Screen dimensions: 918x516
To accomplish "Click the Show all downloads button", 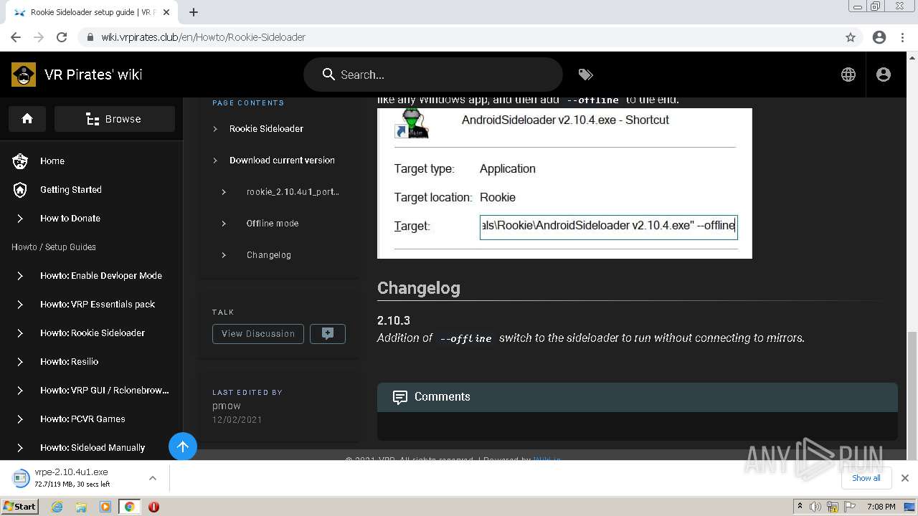I will click(866, 478).
